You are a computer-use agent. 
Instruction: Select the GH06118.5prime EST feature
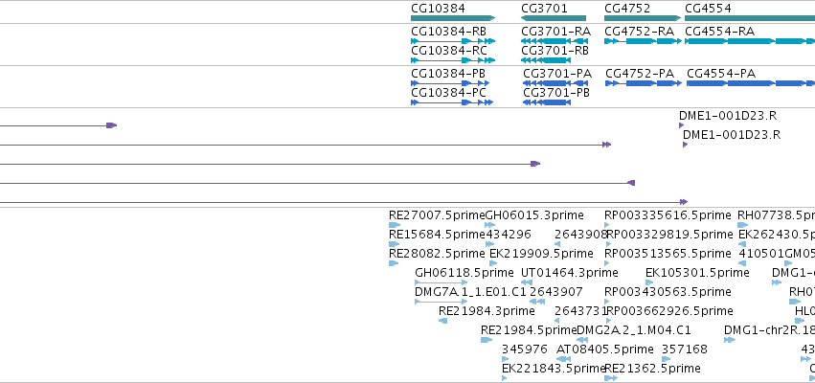click(x=441, y=282)
